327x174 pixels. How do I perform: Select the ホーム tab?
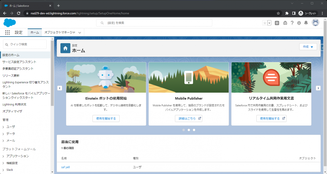tap(35, 32)
